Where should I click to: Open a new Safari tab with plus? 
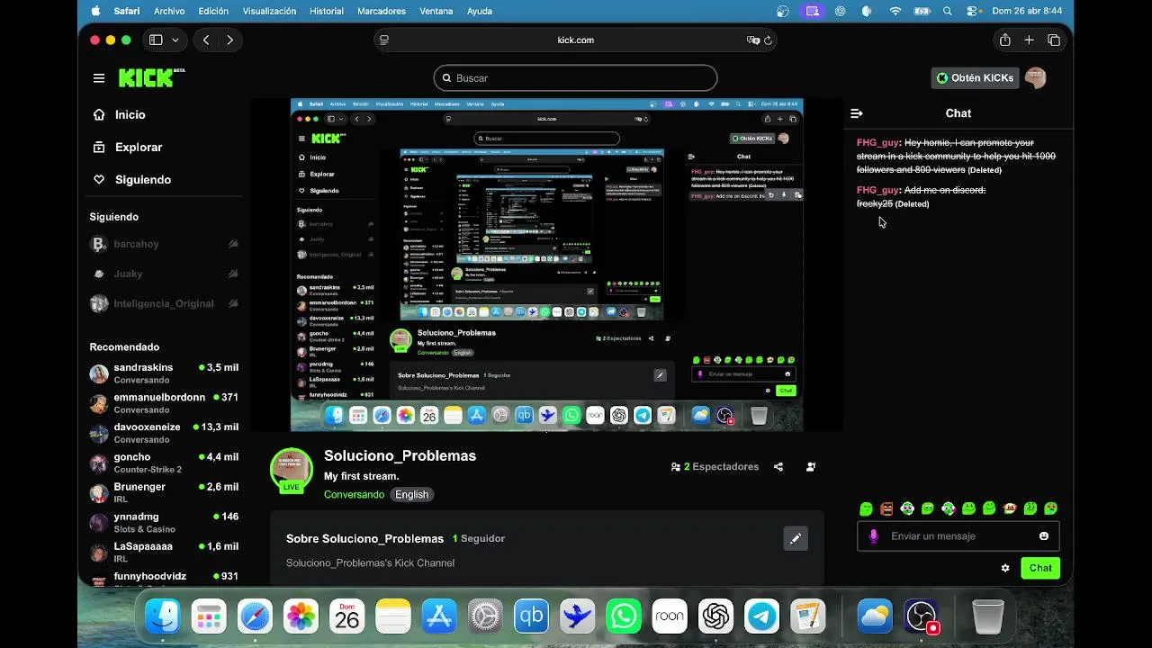click(x=1029, y=40)
